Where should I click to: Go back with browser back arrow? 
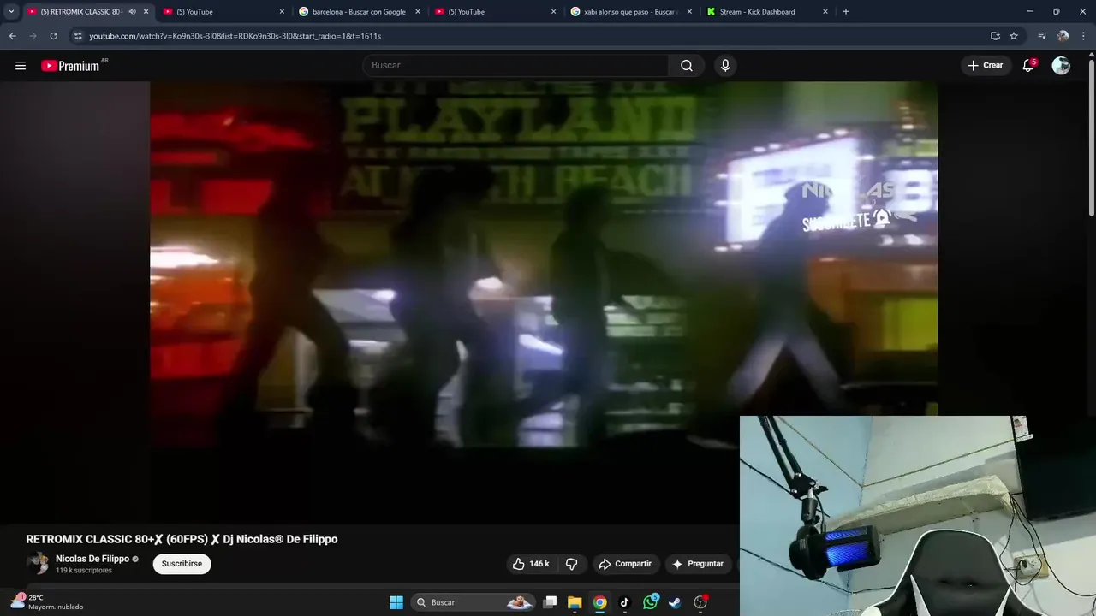coord(12,36)
